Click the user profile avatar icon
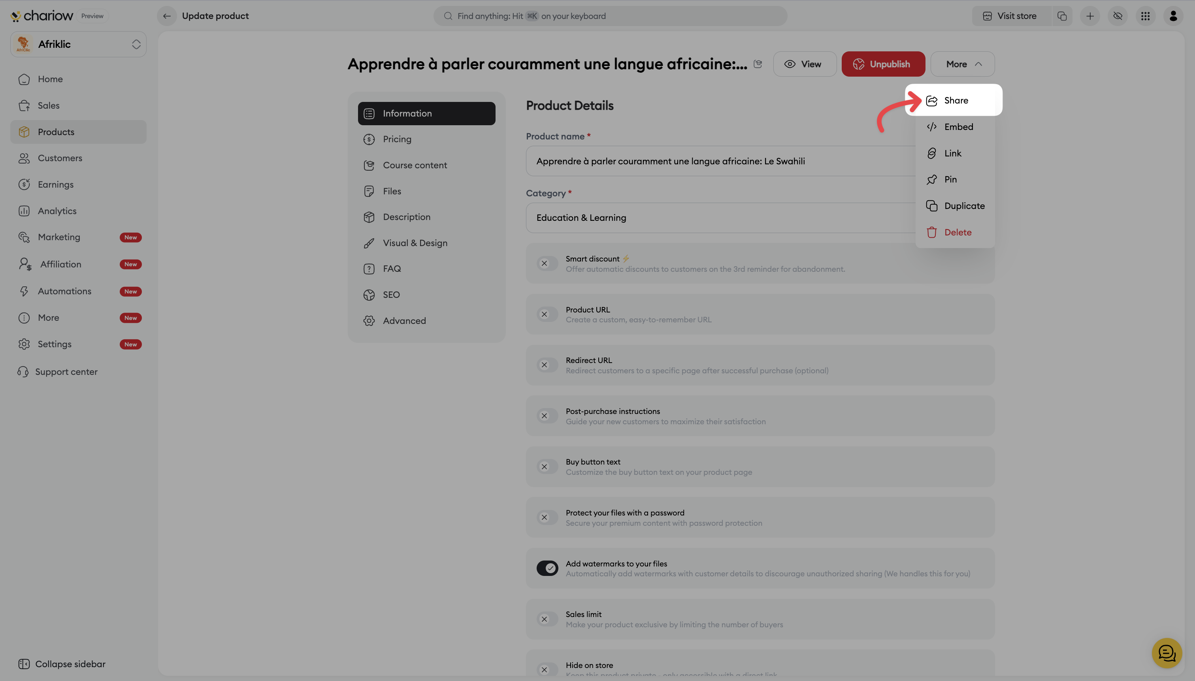 pyautogui.click(x=1173, y=16)
